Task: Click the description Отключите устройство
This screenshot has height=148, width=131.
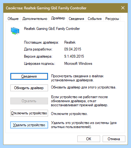Action: 70,114
